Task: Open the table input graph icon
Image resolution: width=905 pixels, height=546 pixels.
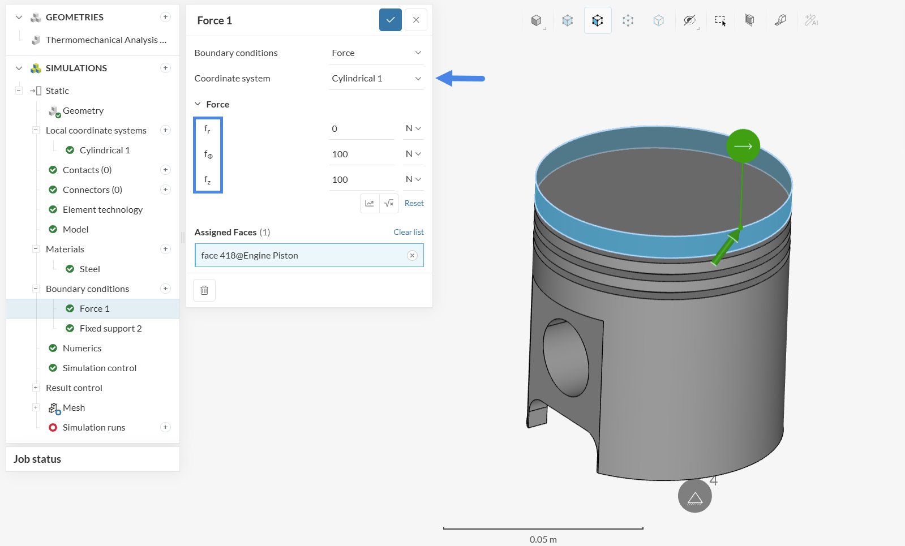Action: tap(370, 203)
